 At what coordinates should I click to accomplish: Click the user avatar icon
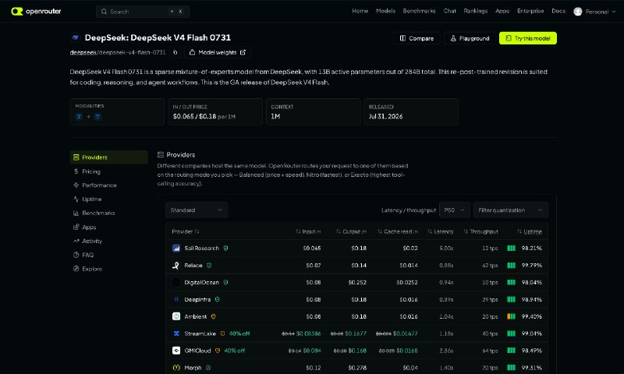(578, 12)
